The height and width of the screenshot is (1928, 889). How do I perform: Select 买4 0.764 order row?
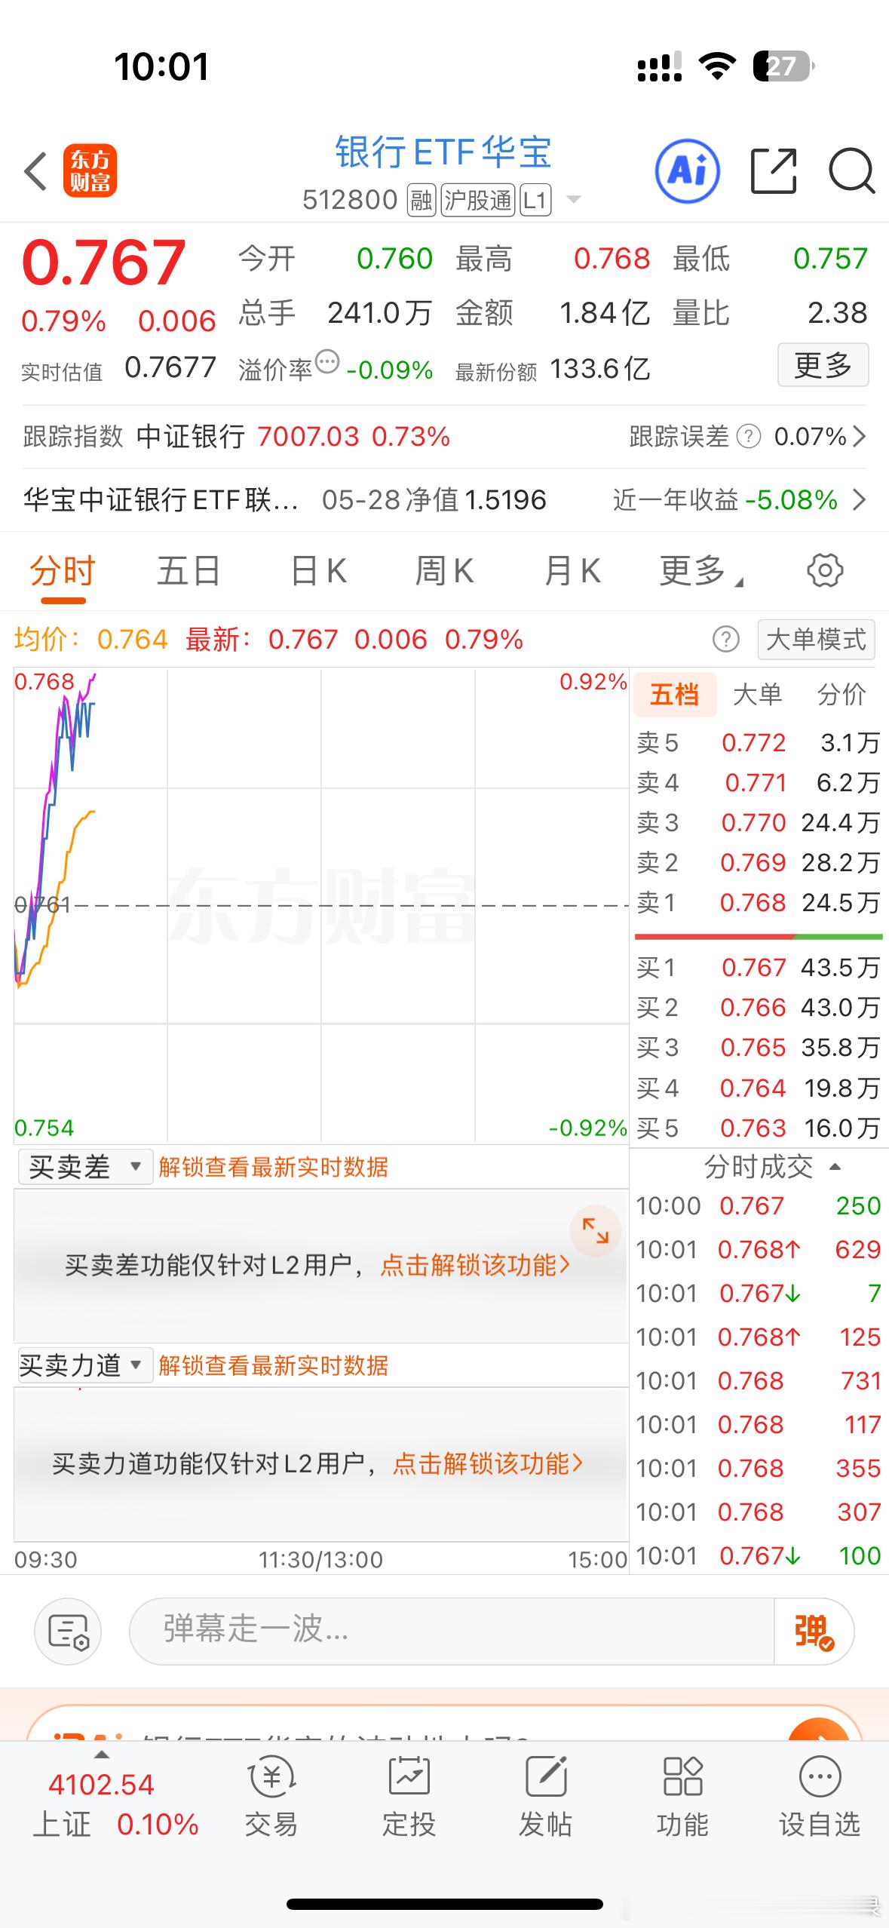tap(759, 1088)
